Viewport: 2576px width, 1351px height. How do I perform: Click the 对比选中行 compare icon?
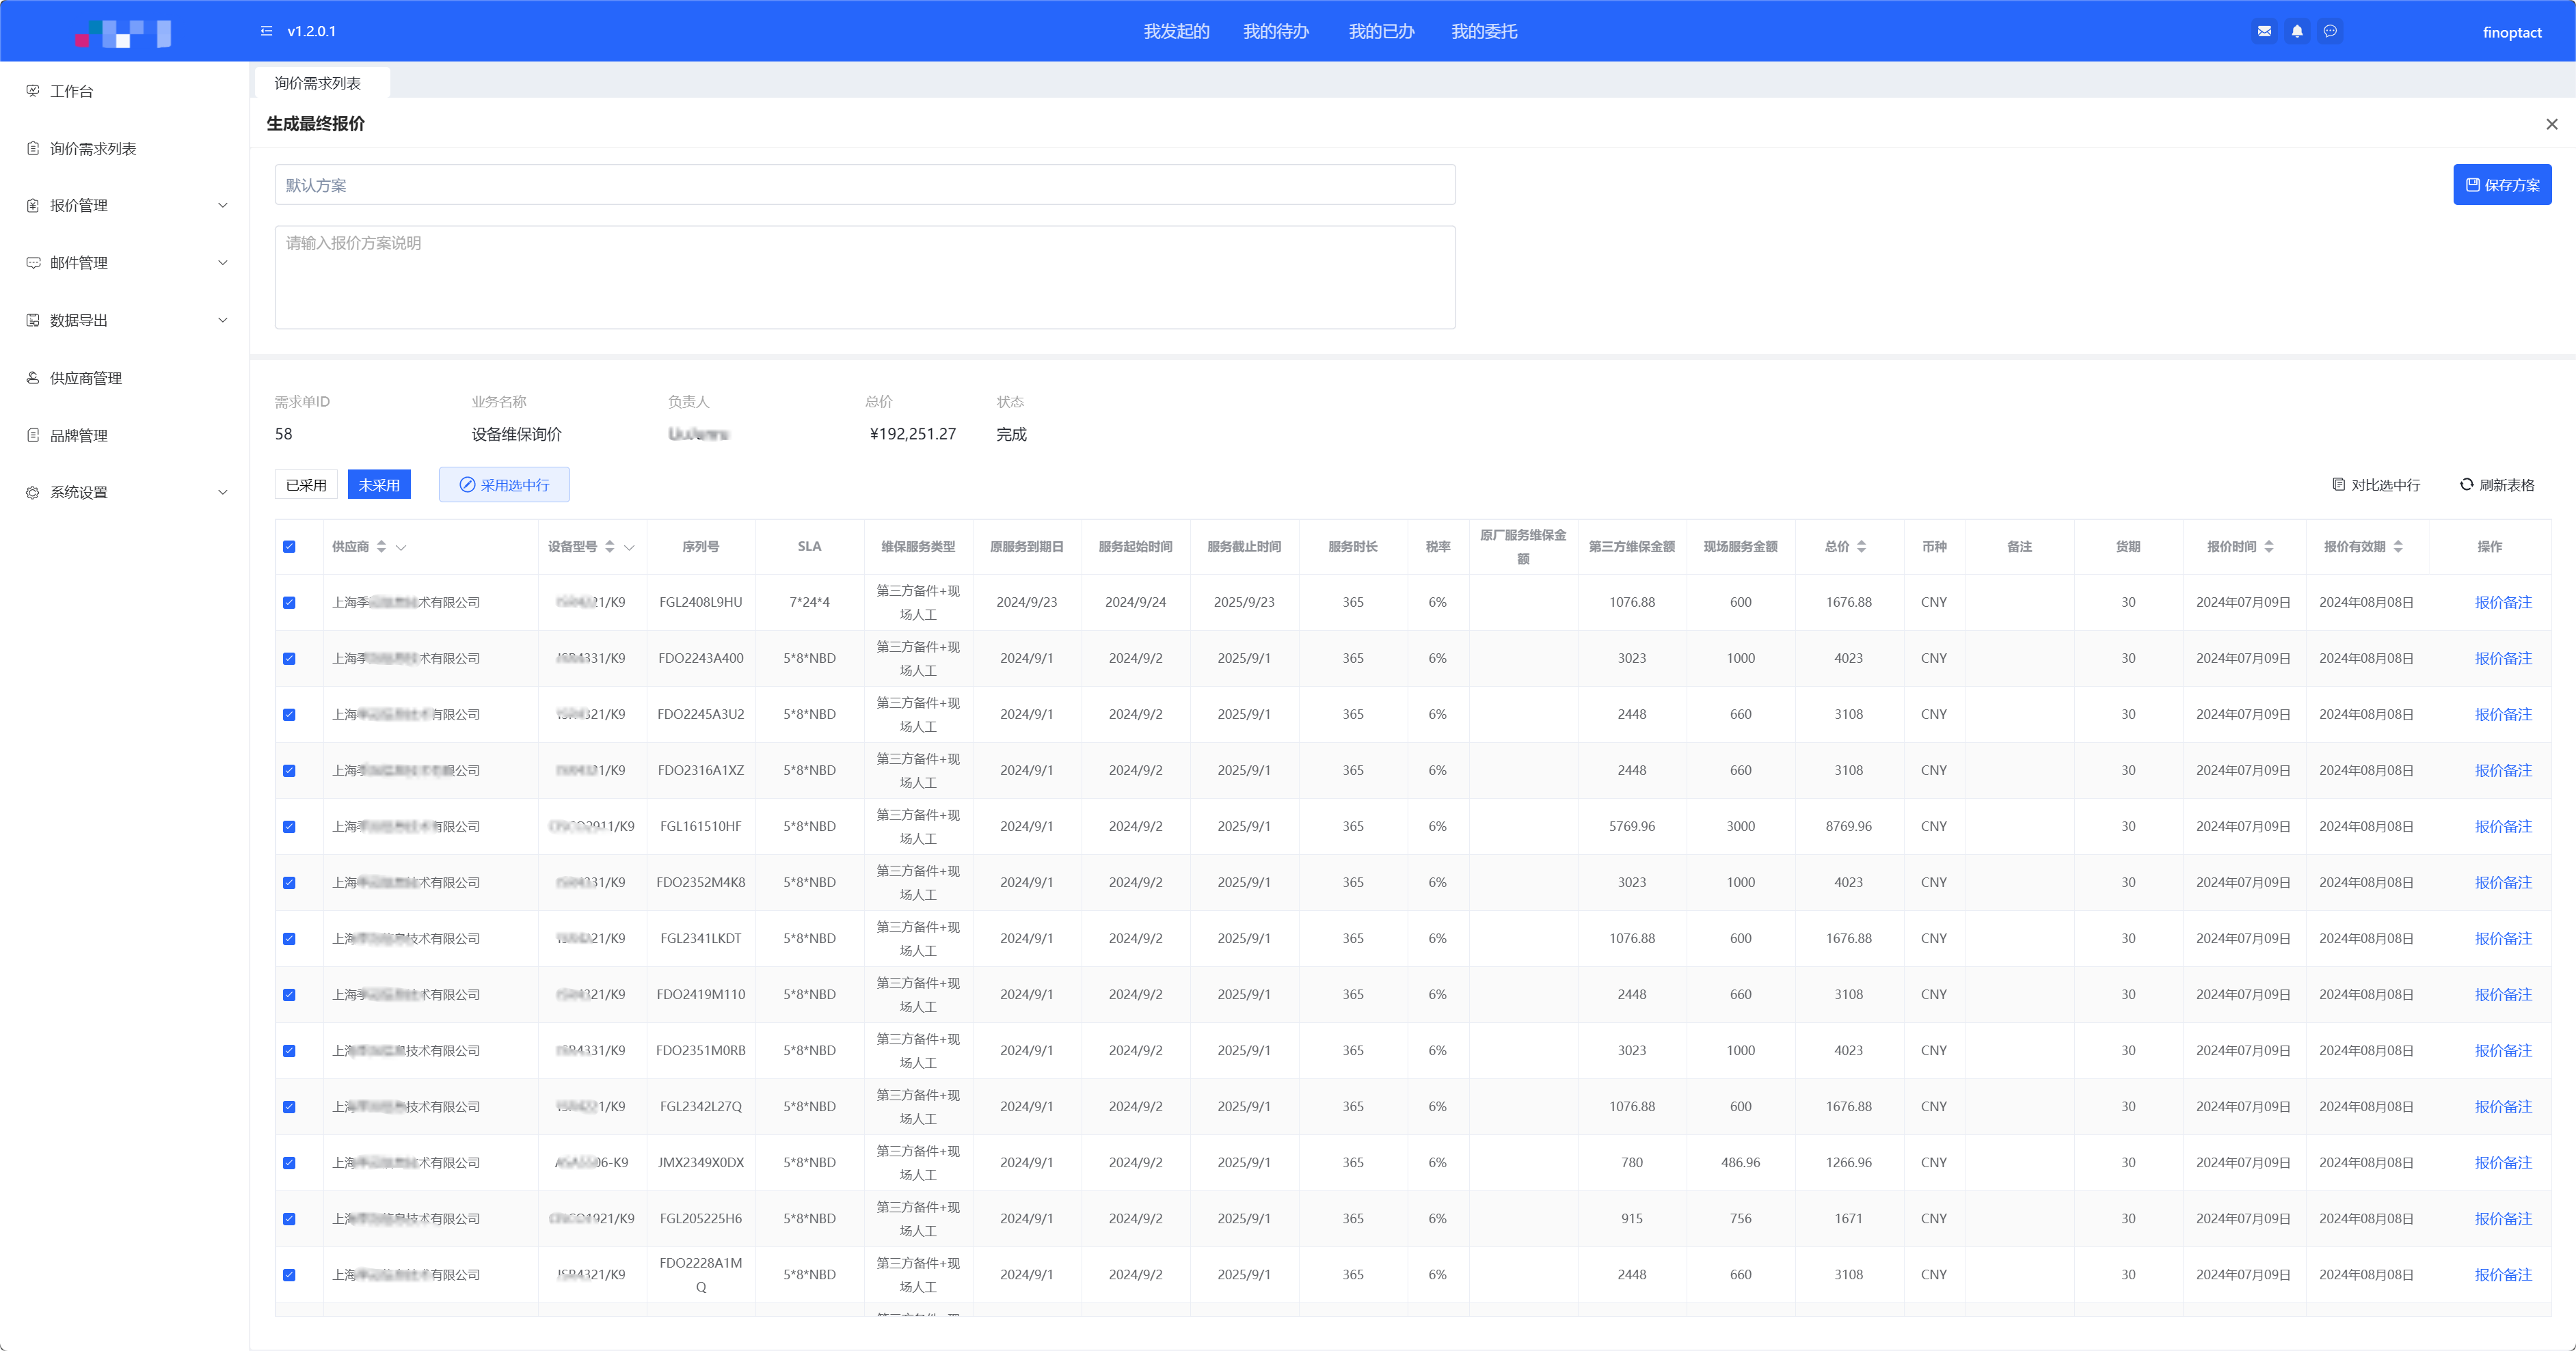coord(2338,485)
